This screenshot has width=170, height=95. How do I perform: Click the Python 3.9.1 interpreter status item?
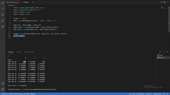[18, 94]
